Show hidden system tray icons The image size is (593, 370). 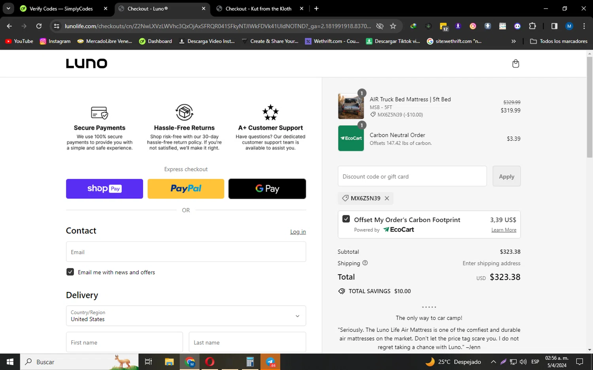click(x=493, y=362)
